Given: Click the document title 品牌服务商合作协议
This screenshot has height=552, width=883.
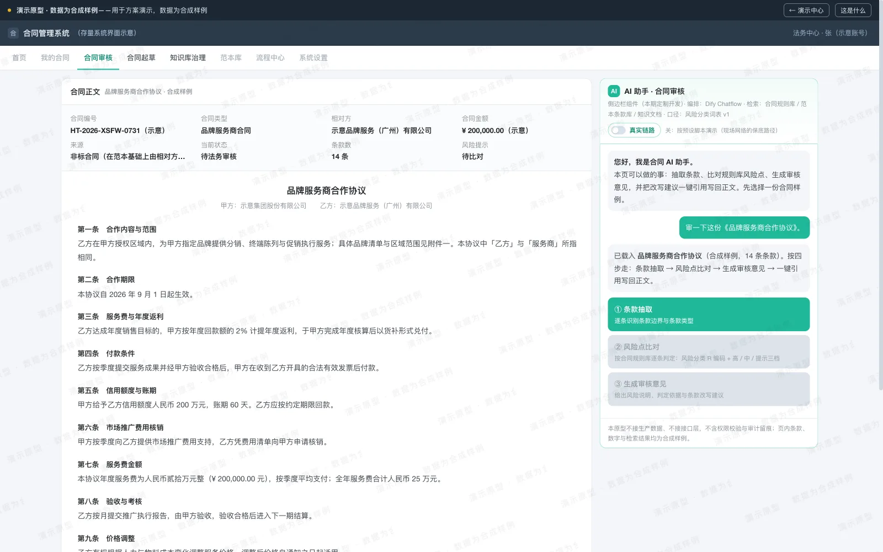Looking at the screenshot, I should 326,190.
